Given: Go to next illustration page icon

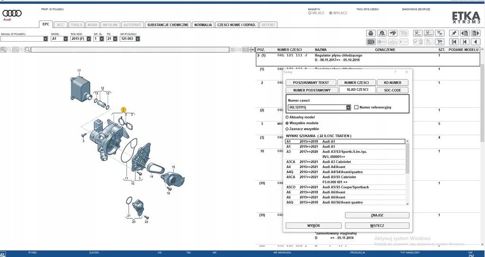Looking at the screenshot, I should tap(476, 33).
